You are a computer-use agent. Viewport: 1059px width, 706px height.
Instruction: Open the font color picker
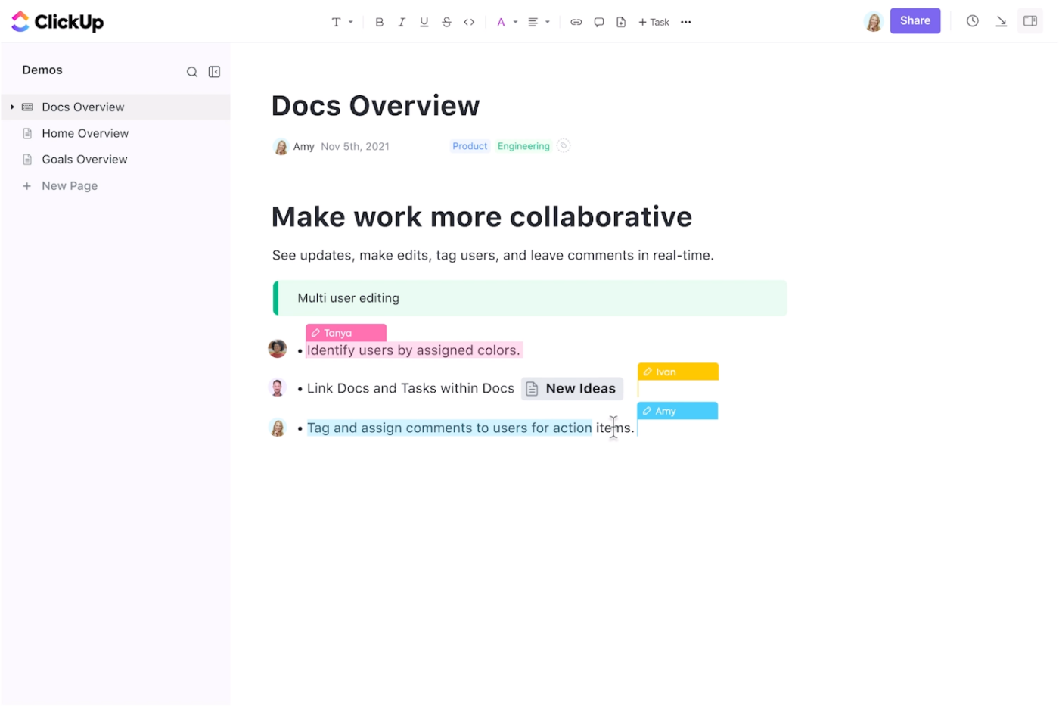coord(504,22)
